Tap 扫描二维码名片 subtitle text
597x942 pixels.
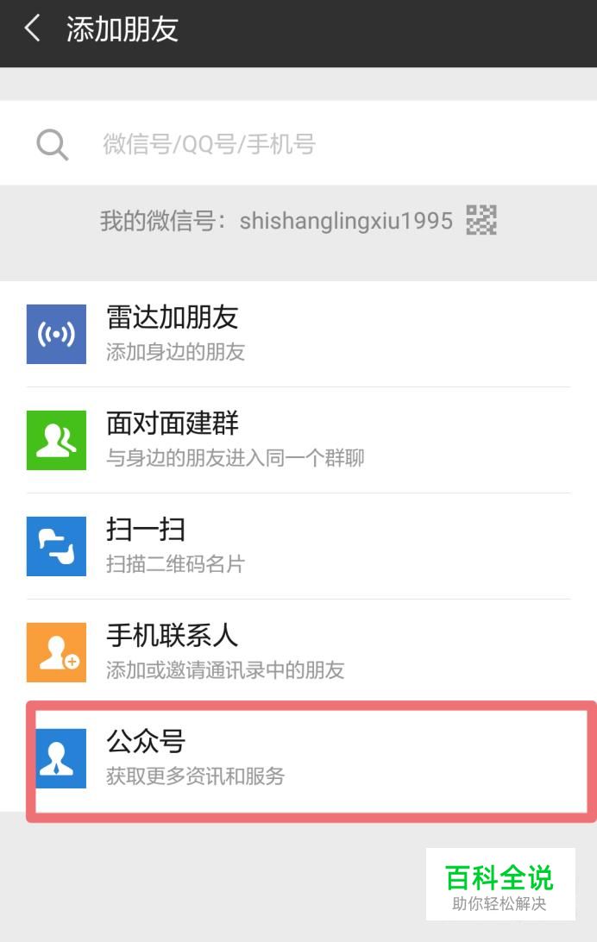[x=175, y=564]
